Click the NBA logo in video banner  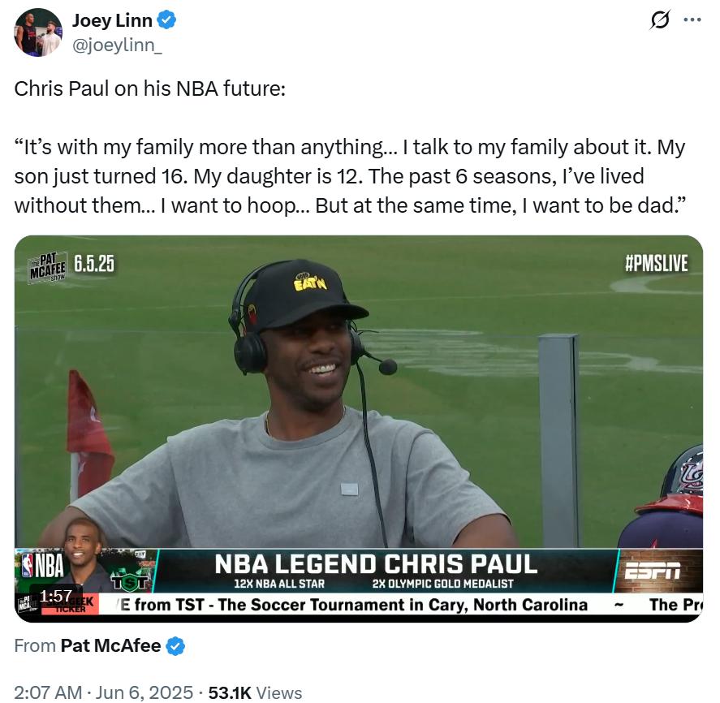43,565
